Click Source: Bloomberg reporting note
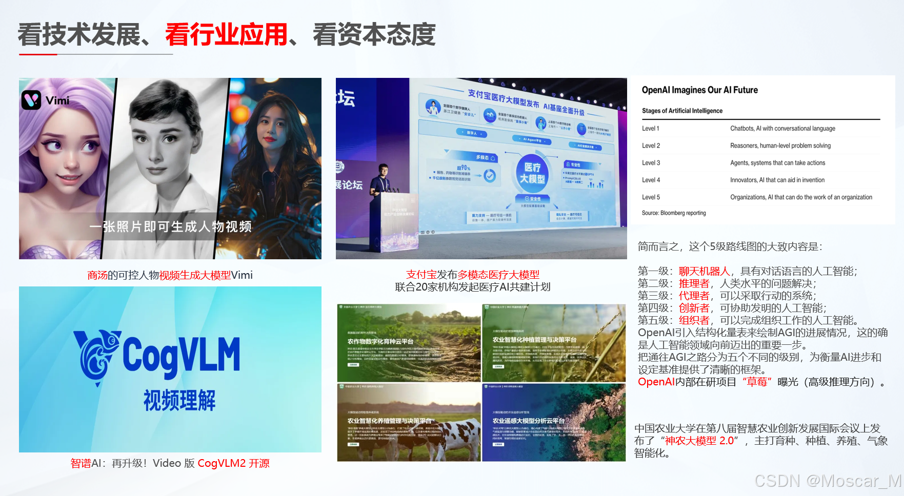This screenshot has height=496, width=904. pyautogui.click(x=674, y=213)
